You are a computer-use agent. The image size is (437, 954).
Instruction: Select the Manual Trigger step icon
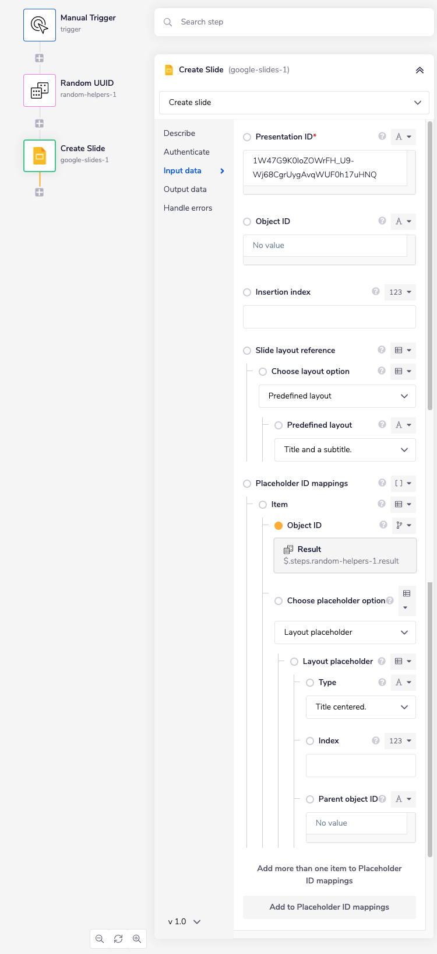(39, 25)
